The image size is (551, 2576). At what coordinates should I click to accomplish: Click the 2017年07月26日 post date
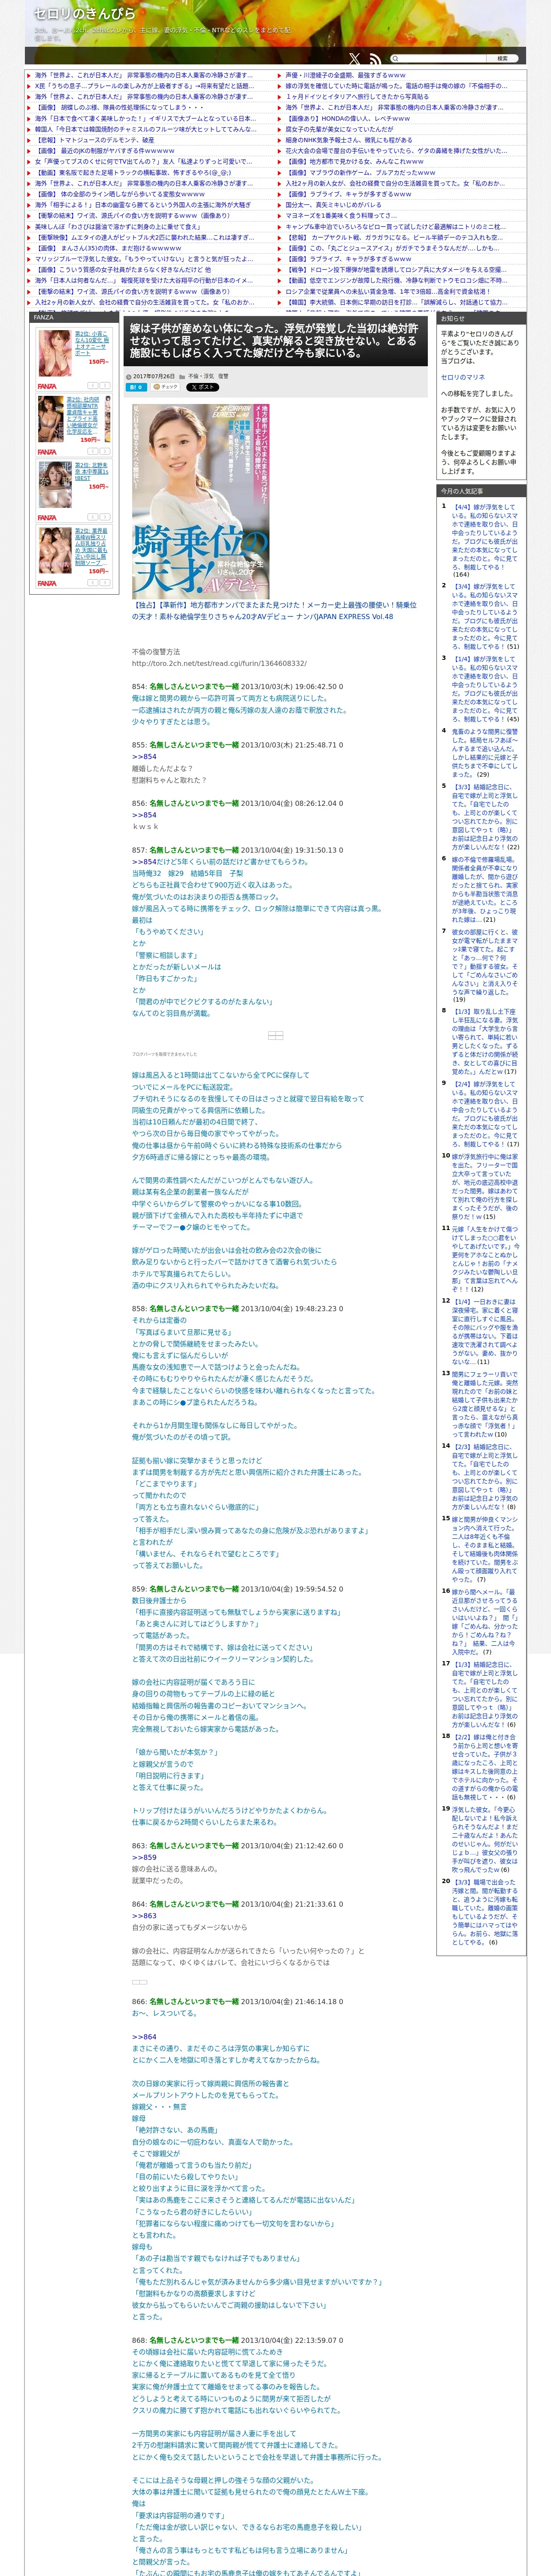tap(153, 376)
